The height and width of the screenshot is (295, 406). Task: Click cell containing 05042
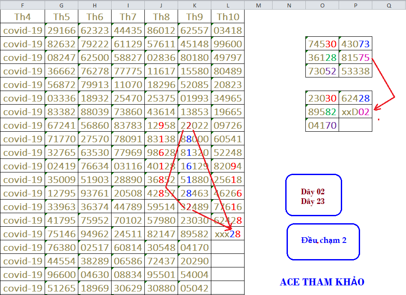point(194,288)
